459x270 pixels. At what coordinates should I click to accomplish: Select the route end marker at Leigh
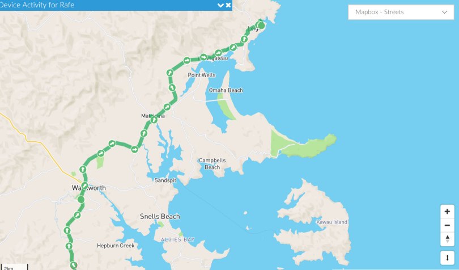point(261,26)
